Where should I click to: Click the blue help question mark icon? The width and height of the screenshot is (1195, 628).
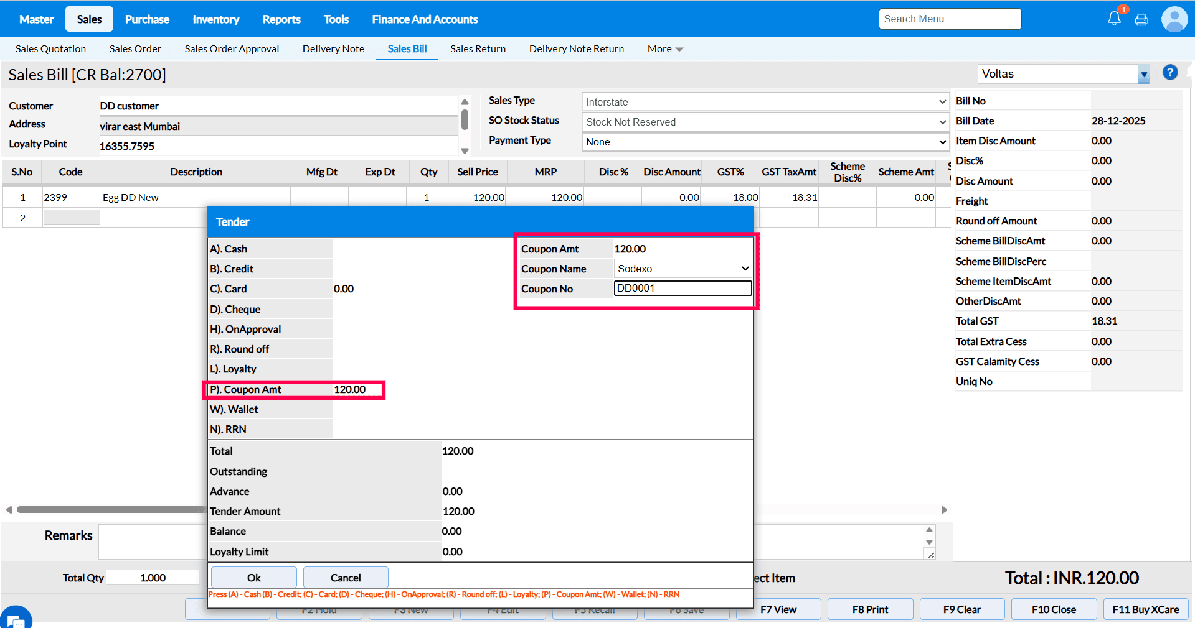click(x=1170, y=73)
